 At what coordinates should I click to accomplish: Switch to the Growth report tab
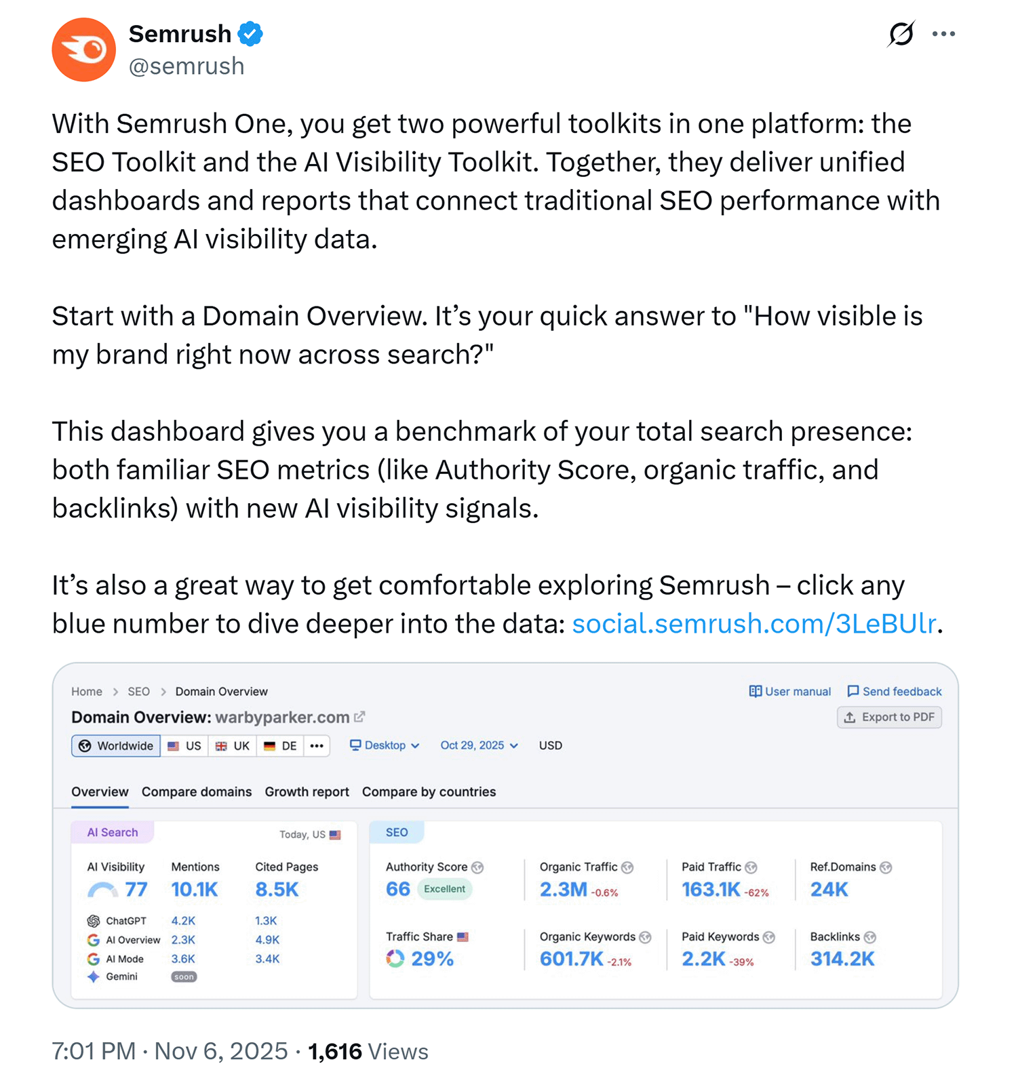(307, 791)
